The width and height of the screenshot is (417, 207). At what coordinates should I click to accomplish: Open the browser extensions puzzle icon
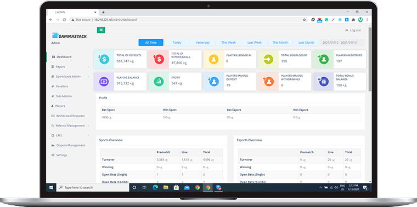[353, 20]
